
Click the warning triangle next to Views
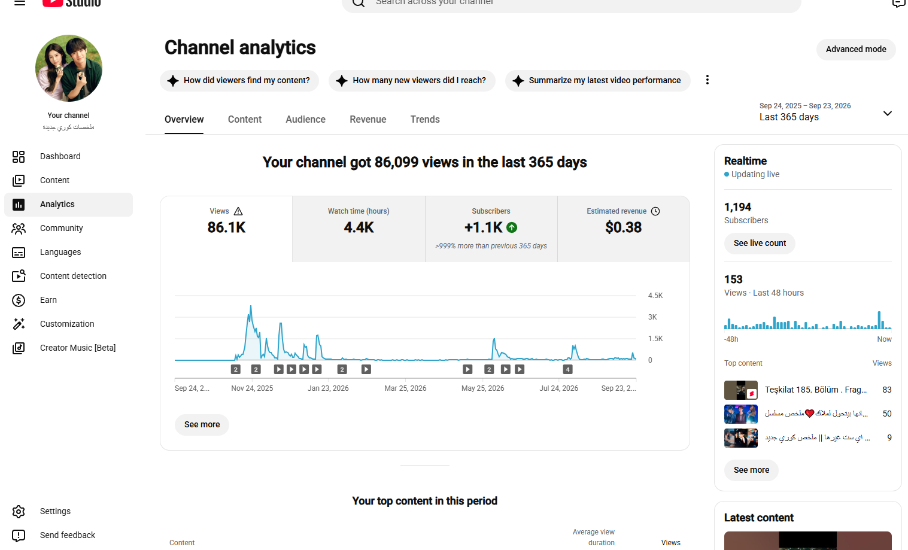[238, 211]
